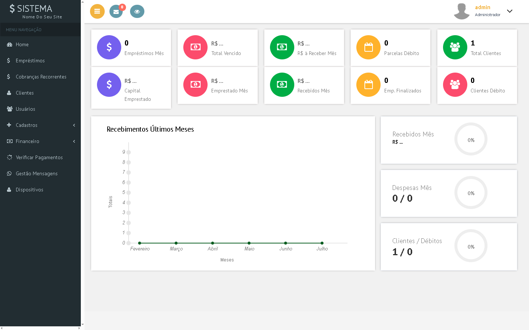This screenshot has height=330, width=529.
Task: Click the admin profile avatar
Action: pos(462,11)
